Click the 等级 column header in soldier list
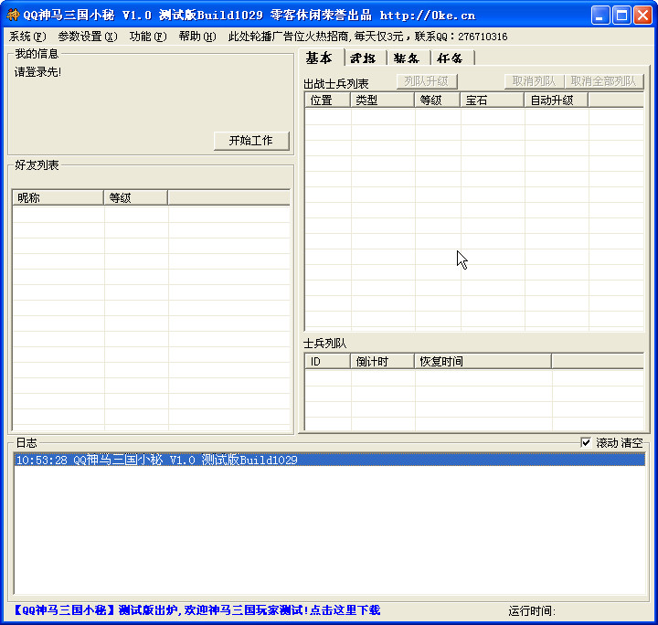 (x=437, y=101)
